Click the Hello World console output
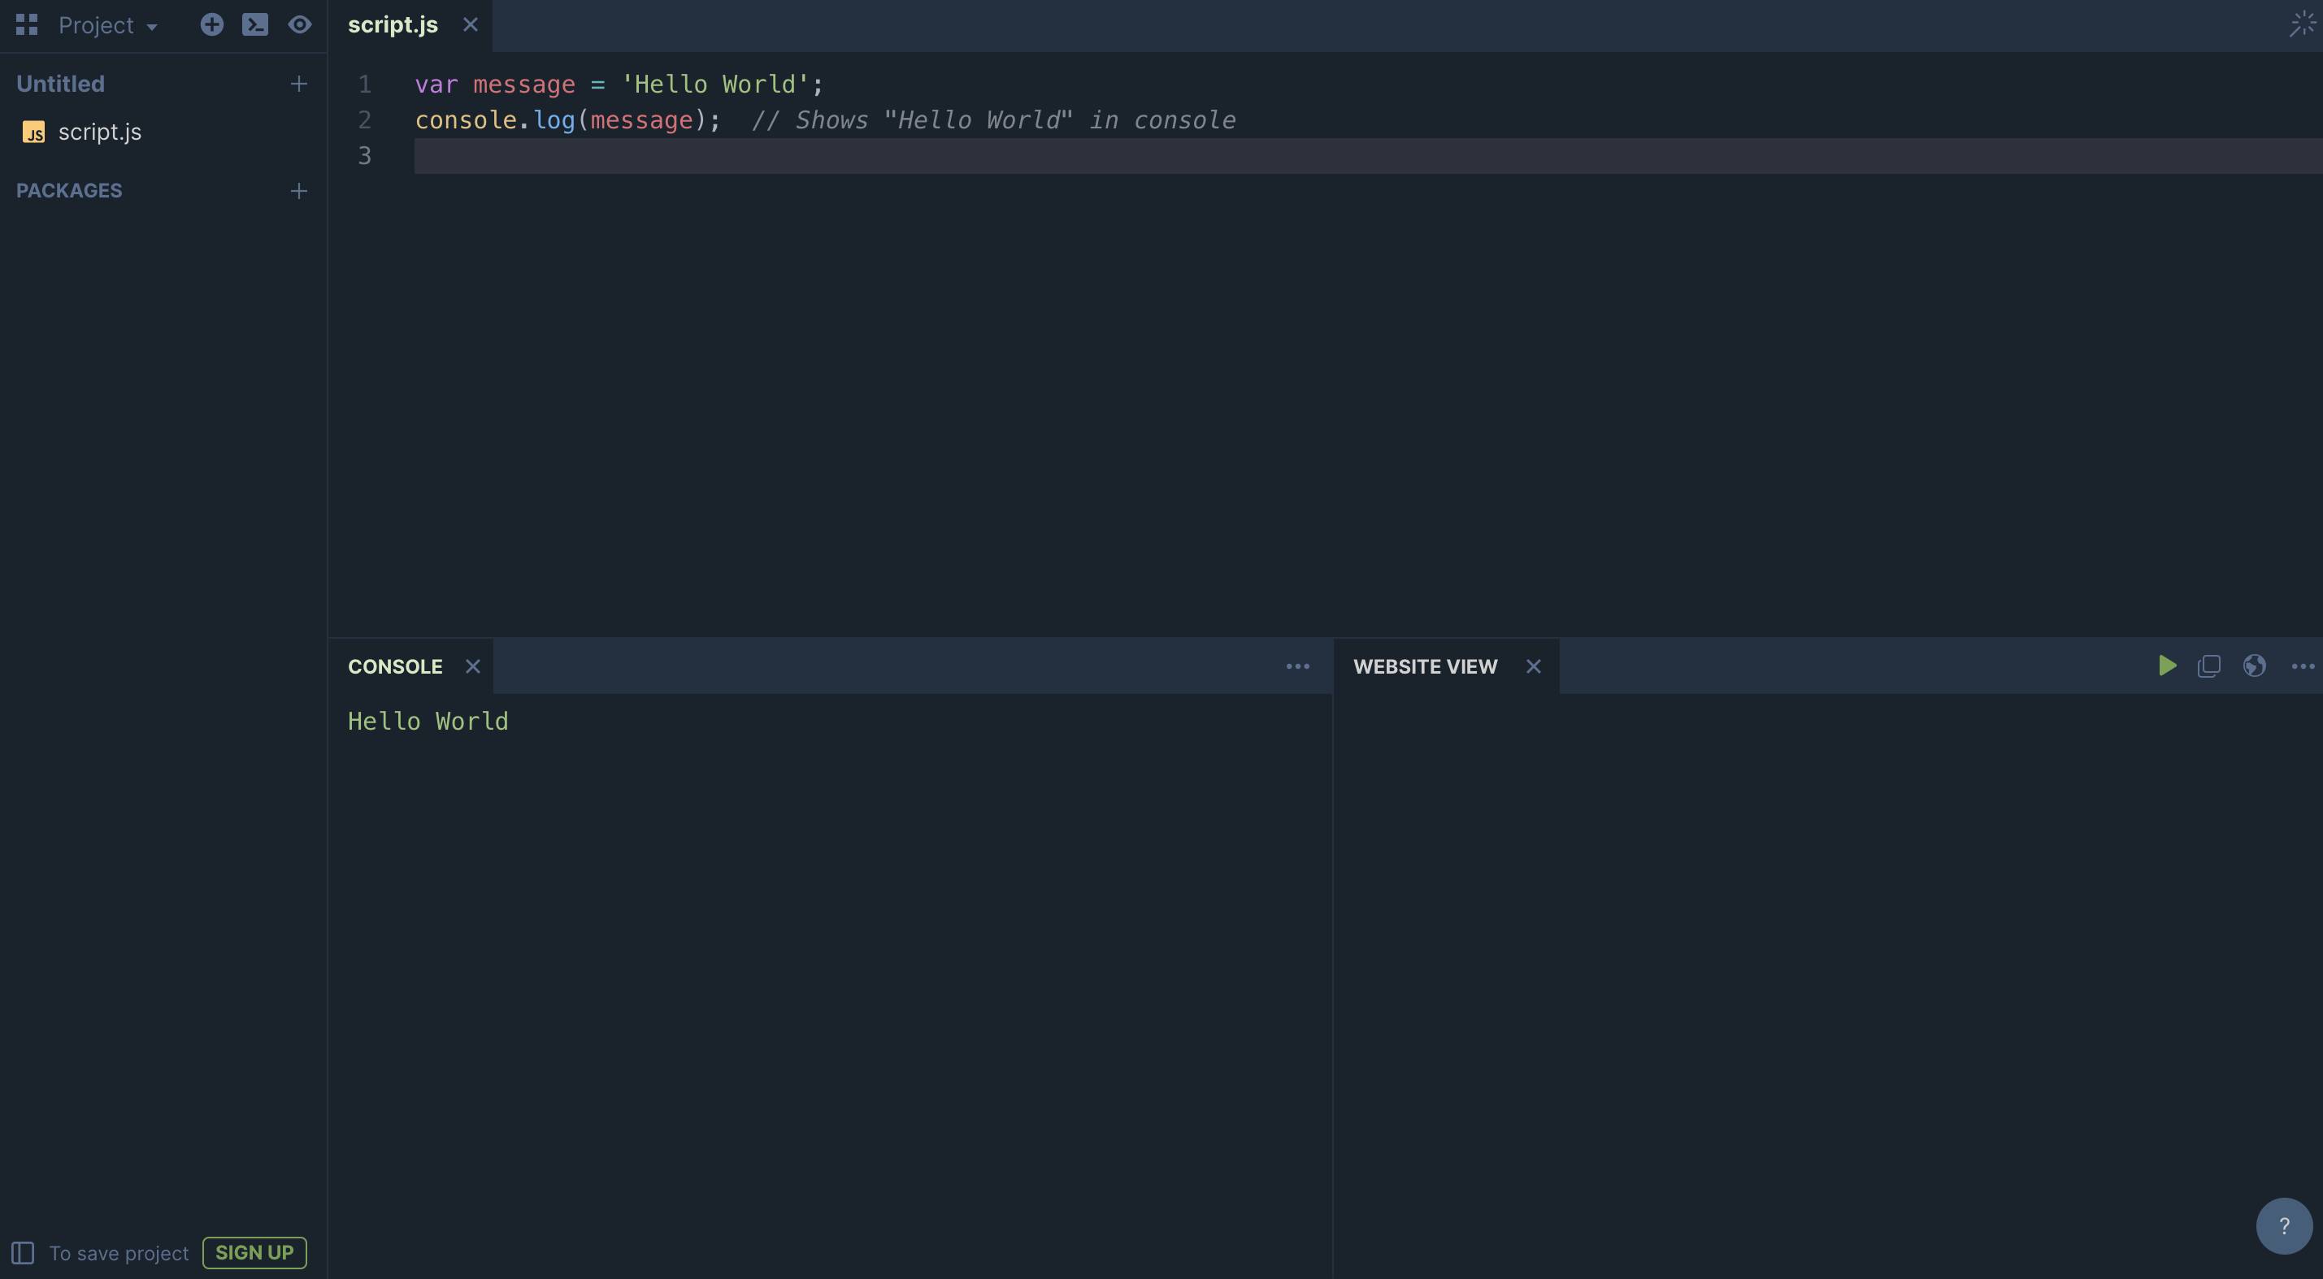Viewport: 2323px width, 1279px height. click(428, 722)
